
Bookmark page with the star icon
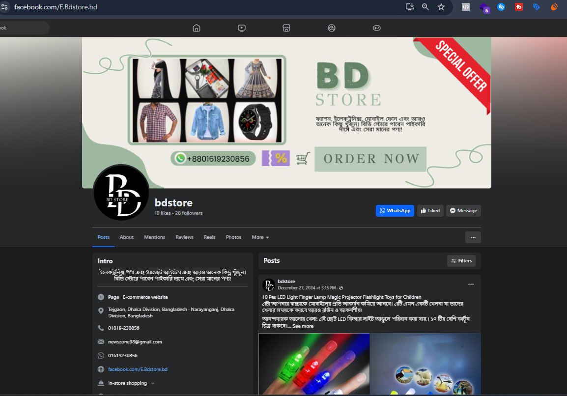click(441, 7)
